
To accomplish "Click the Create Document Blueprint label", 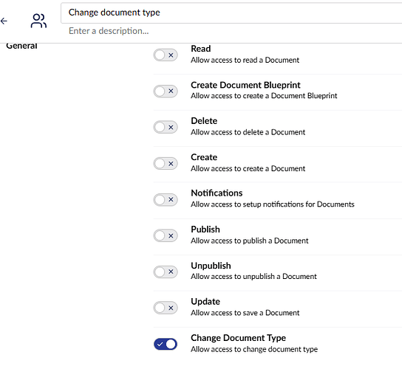I will 245,85.
